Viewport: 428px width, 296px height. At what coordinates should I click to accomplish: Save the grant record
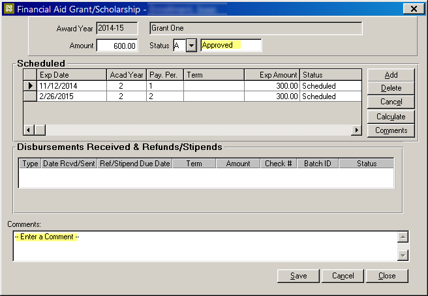[x=298, y=276]
